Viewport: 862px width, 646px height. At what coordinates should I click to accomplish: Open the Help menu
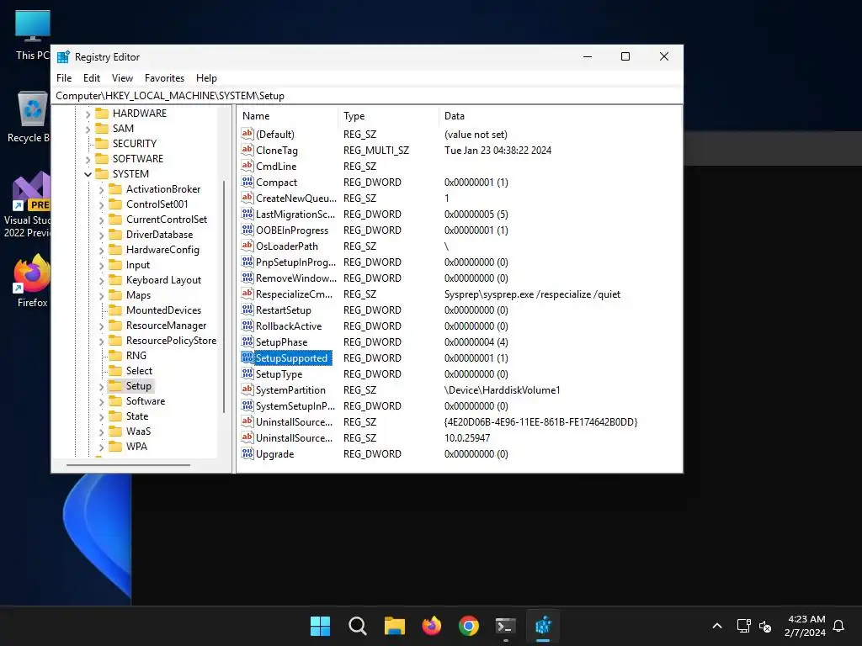pyautogui.click(x=207, y=78)
